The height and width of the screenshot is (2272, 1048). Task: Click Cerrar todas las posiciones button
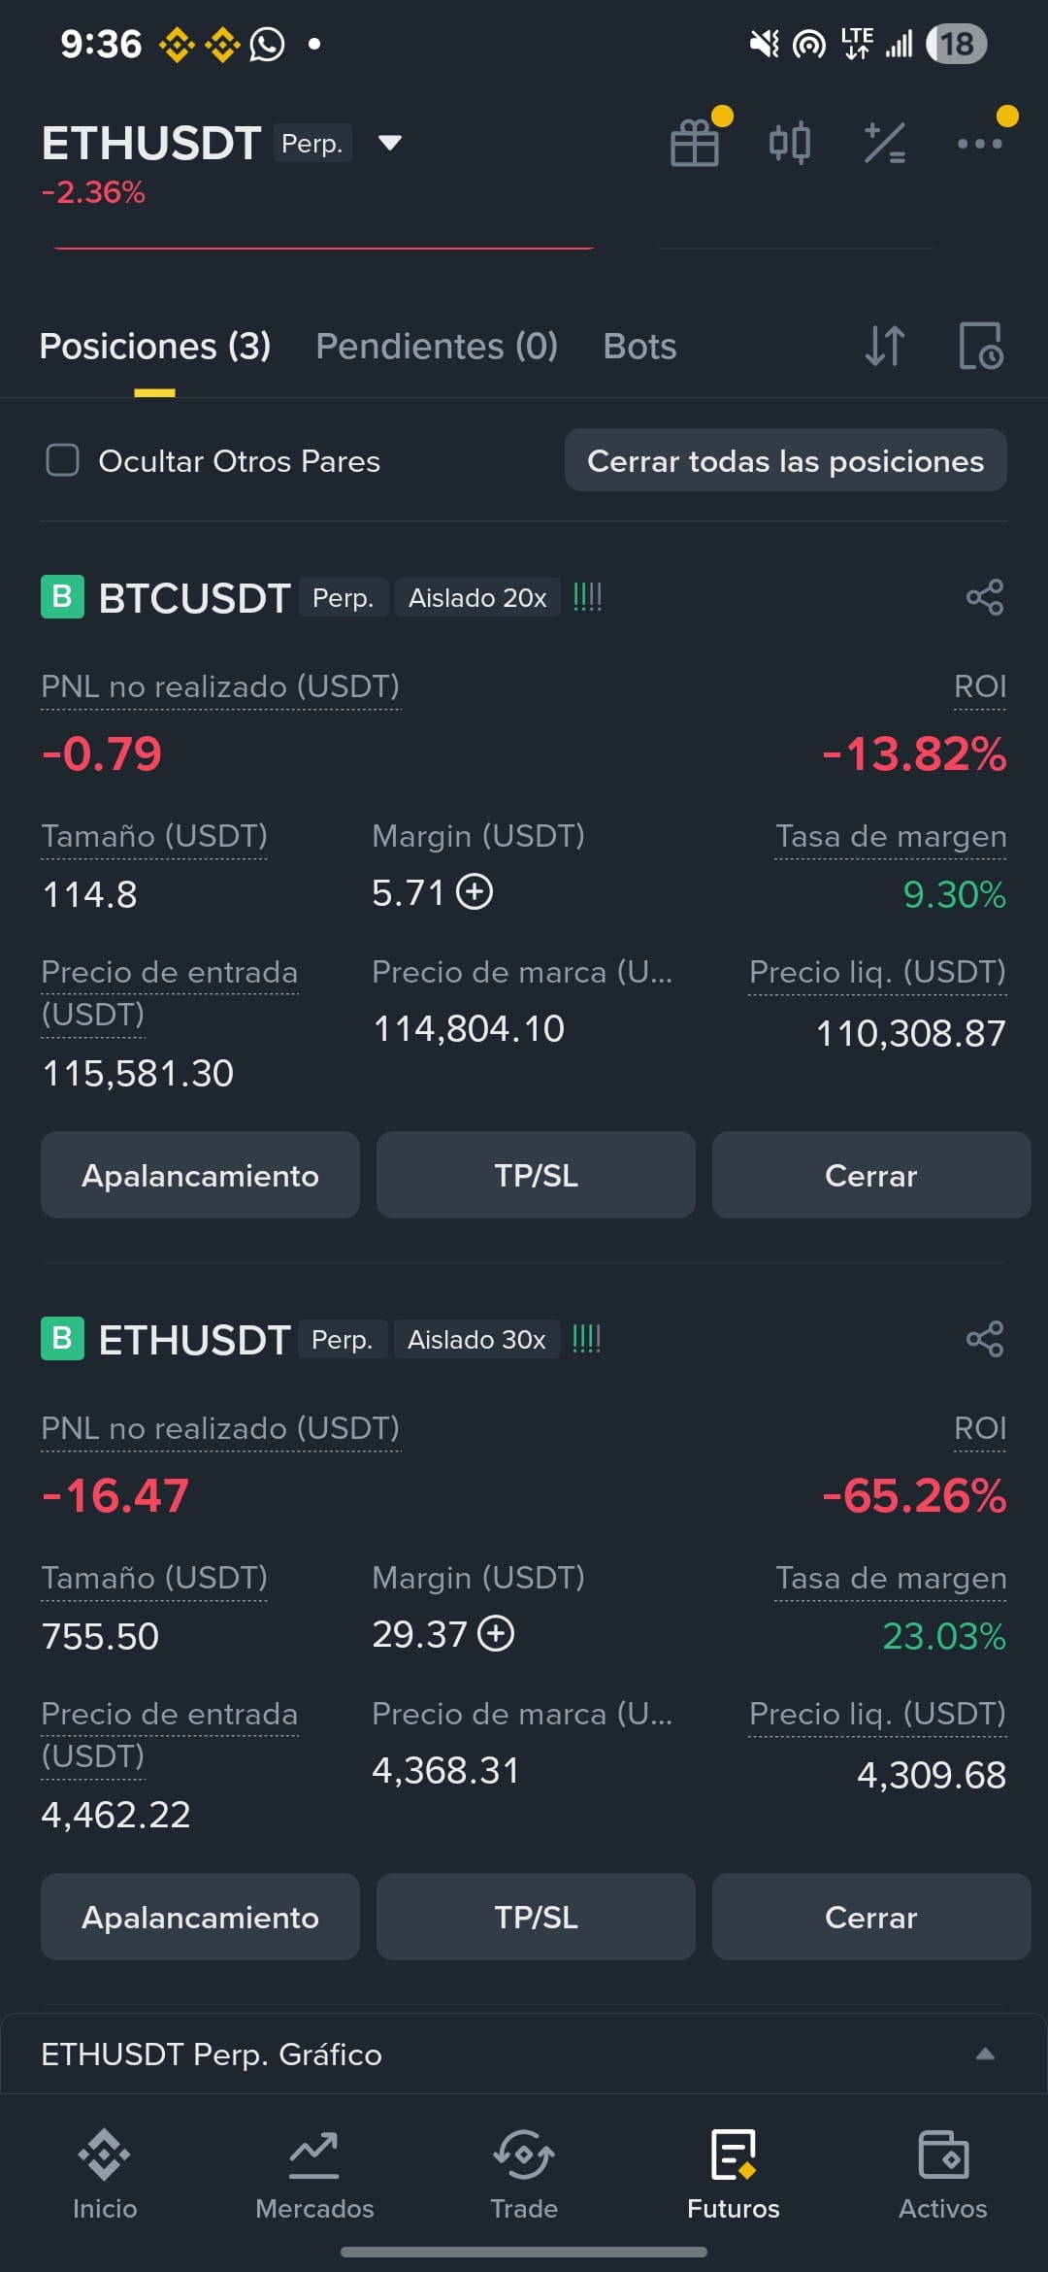pos(786,460)
